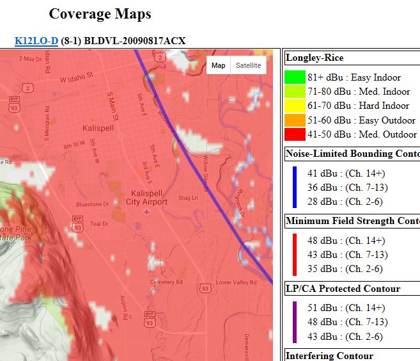
Task: Click the orange 51-60 dBu swatch
Action: click(x=295, y=120)
